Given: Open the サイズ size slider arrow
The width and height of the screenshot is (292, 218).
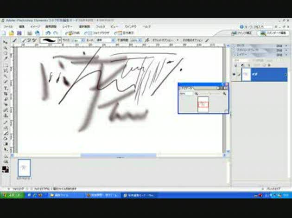Looking at the screenshot, I should point(83,40).
